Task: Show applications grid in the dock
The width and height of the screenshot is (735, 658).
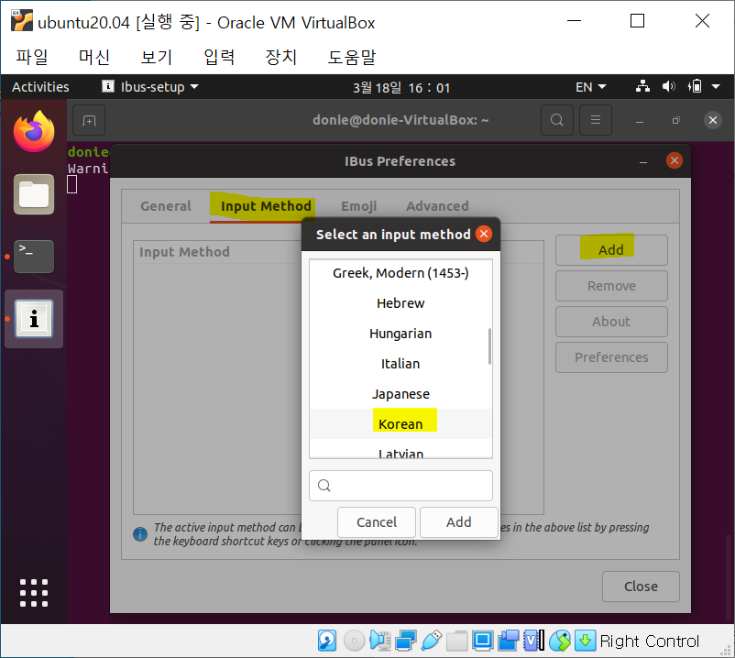Action: pos(34,593)
